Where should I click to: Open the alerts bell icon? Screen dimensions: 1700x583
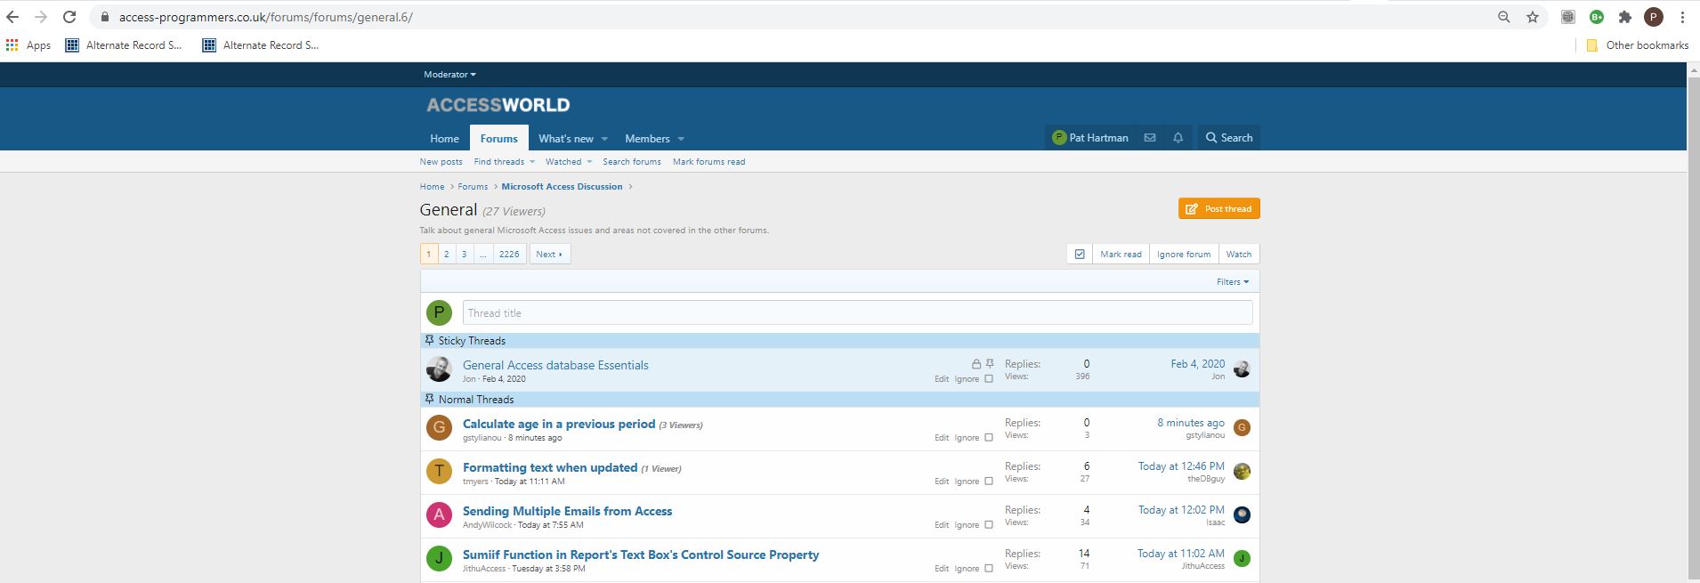(x=1178, y=138)
